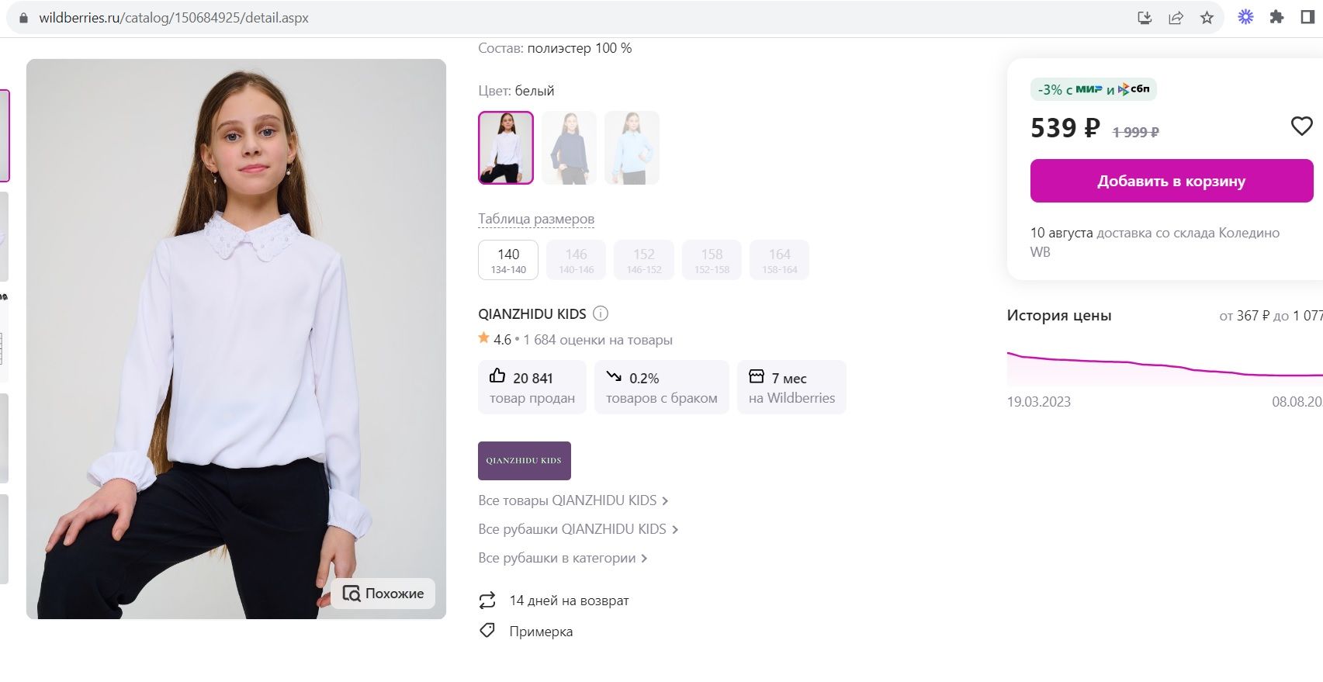Click the 14-day return arrows icon
The width and height of the screenshot is (1323, 682).
coord(487,601)
